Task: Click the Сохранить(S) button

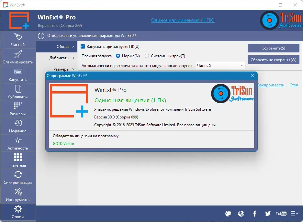Action: click(274, 48)
